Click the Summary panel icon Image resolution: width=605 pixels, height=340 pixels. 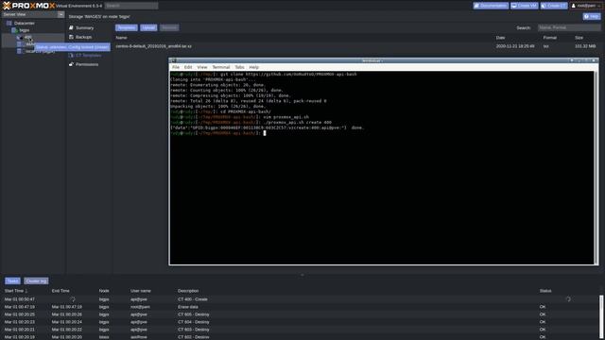pyautogui.click(x=71, y=27)
